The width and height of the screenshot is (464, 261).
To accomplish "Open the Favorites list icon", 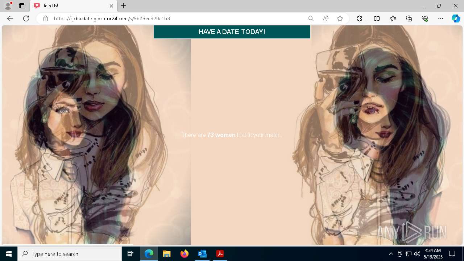I will tap(393, 18).
